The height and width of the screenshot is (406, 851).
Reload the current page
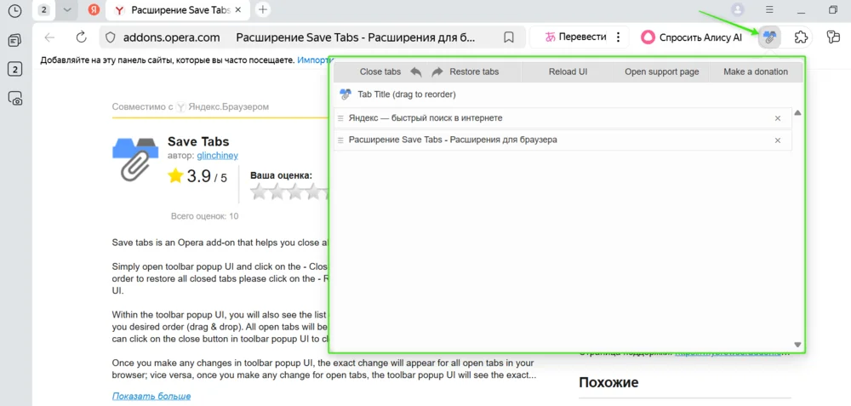coord(82,37)
